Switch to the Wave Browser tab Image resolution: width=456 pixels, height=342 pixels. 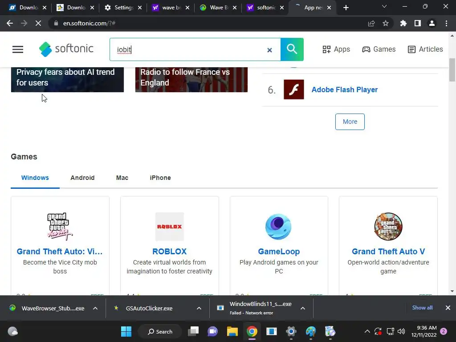[218, 8]
